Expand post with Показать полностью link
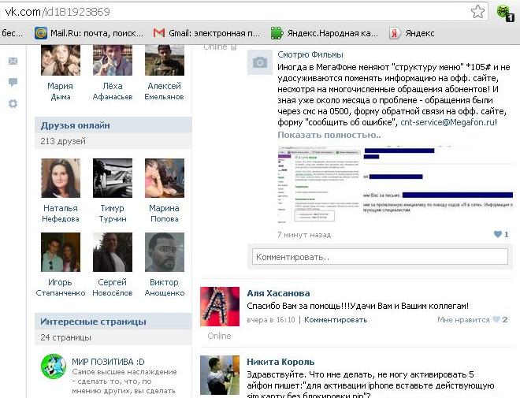 click(329, 135)
